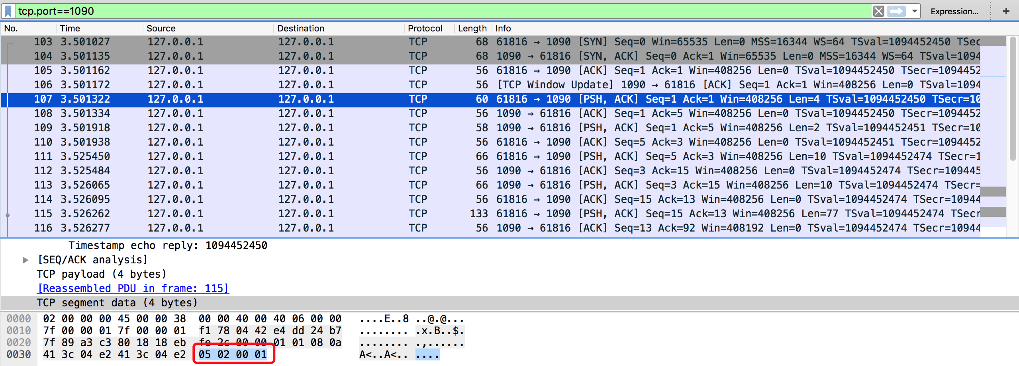Open Reassembled PDU in frame: 115 link
Image resolution: width=1019 pixels, height=366 pixels.
tap(133, 288)
